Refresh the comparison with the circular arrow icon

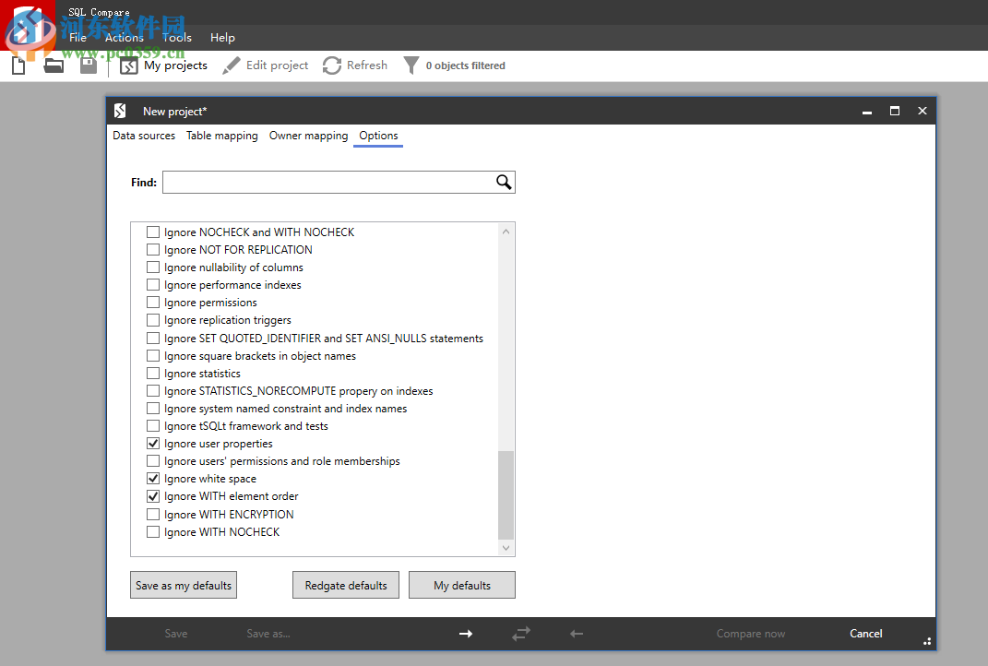click(x=331, y=65)
